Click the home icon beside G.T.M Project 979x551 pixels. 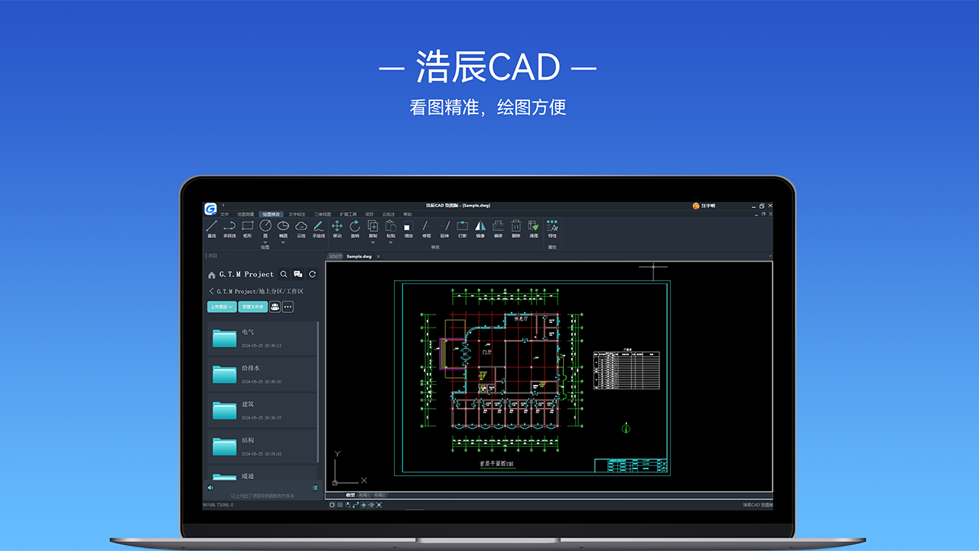[x=212, y=275]
